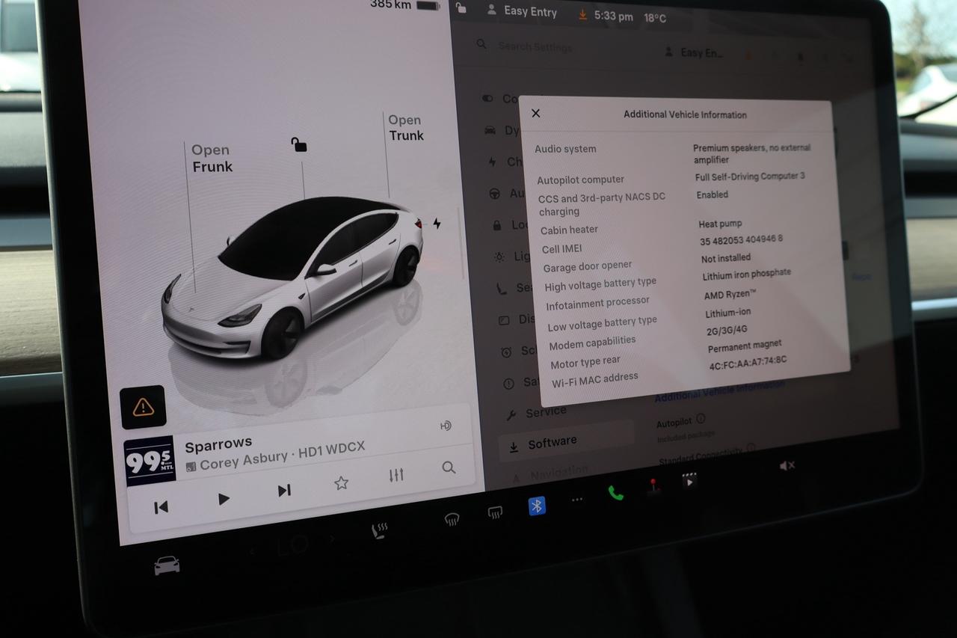Tap the lock icon in top status bar
957x638 pixels.
click(461, 8)
